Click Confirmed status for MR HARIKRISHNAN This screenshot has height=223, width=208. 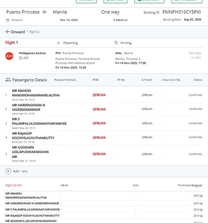195,109
